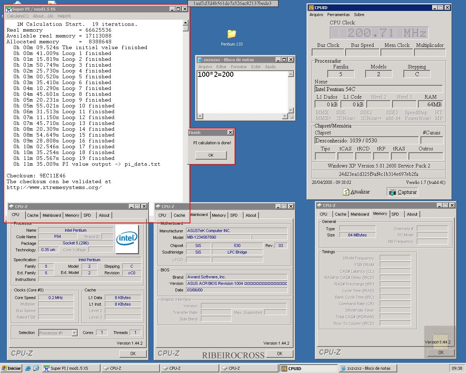This screenshot has width=466, height=373.
Task: Open Arquivo menu in CPUID window
Action: (316, 15)
